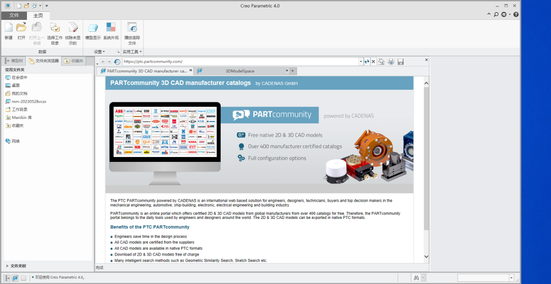
Task: Click the web page scrollbar down arrow
Action: pyautogui.click(x=426, y=257)
